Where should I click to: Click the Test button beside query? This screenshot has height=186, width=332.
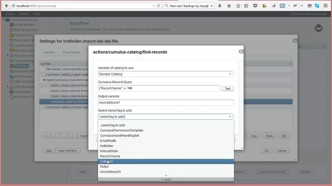pos(228,88)
